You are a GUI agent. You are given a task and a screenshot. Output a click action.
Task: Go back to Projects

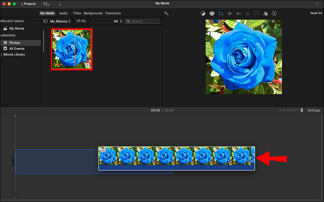[x=28, y=4]
